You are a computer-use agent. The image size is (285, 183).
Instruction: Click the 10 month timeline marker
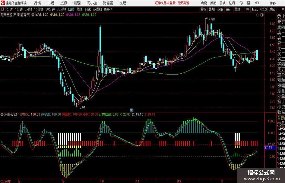tap(102, 181)
